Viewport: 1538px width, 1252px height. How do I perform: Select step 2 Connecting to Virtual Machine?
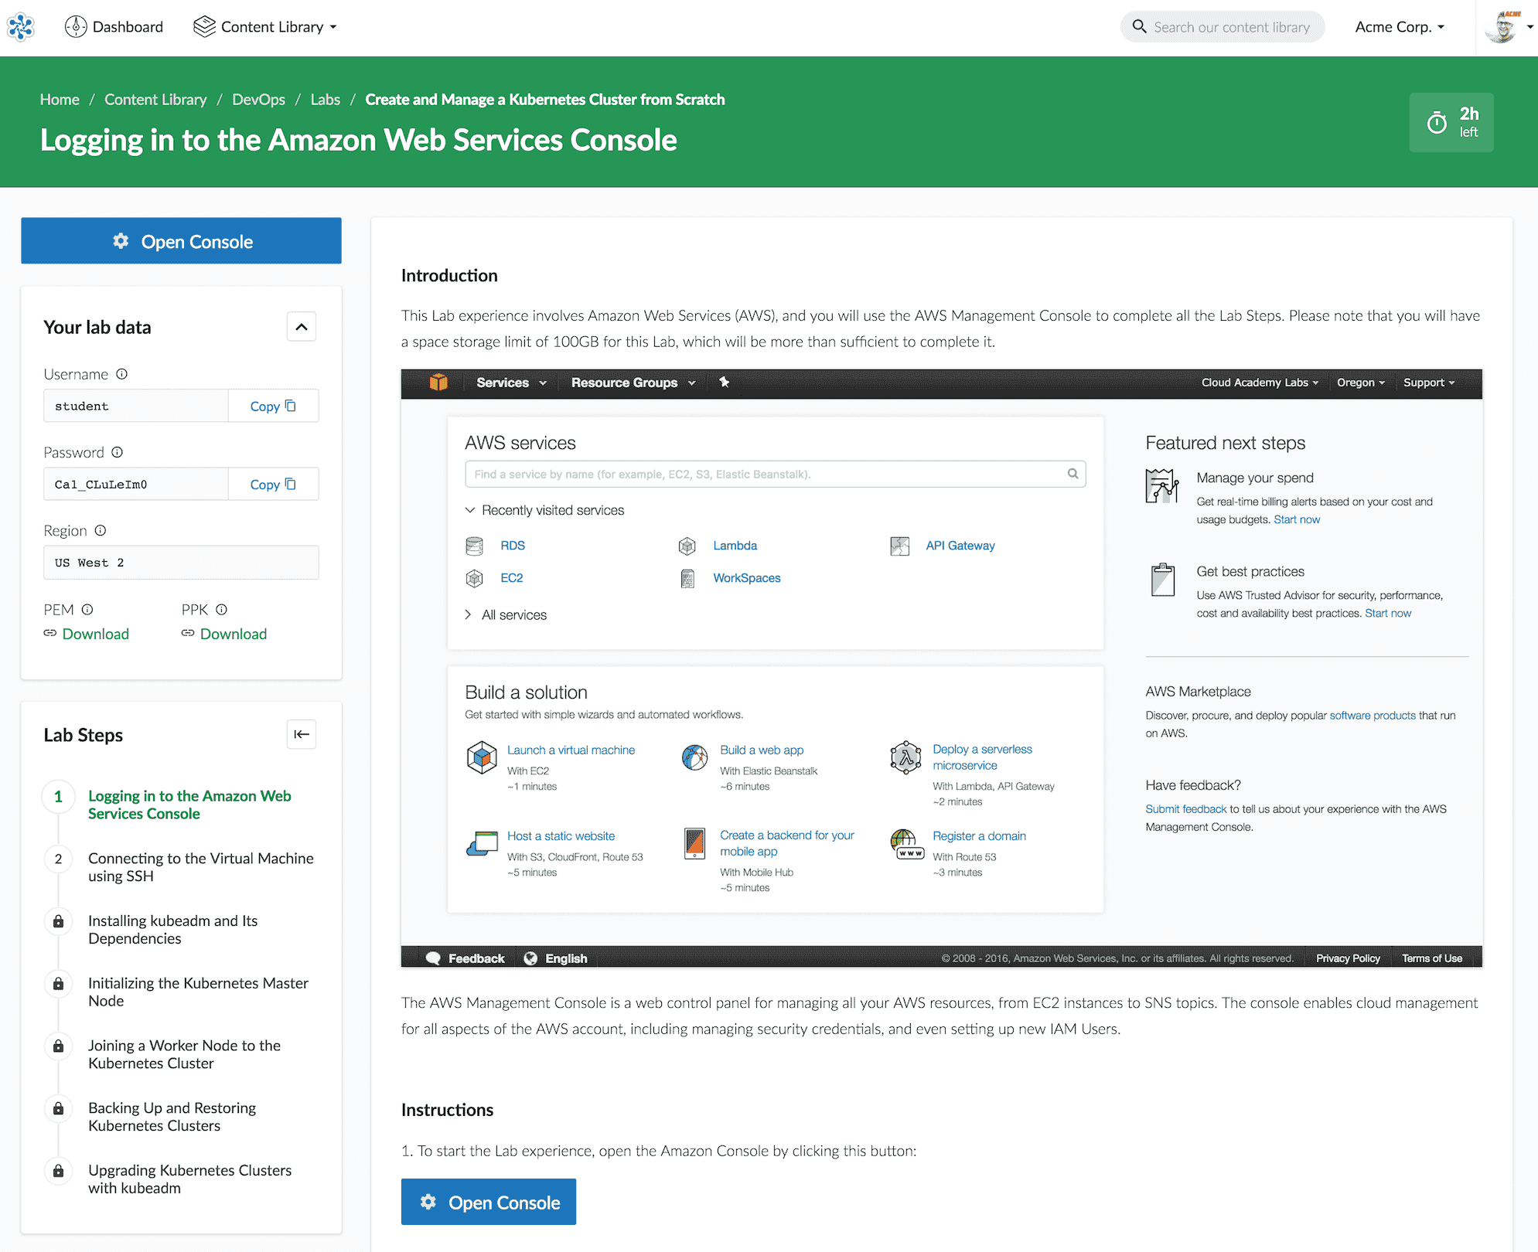(x=200, y=867)
